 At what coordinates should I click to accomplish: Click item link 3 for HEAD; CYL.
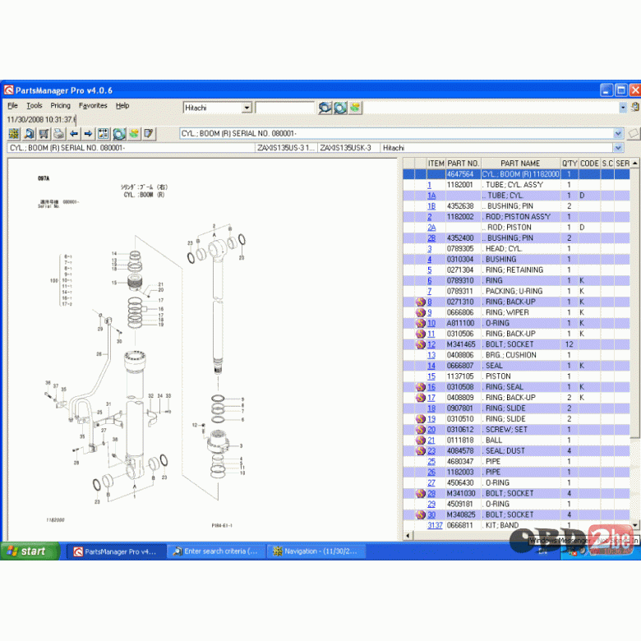pos(430,249)
